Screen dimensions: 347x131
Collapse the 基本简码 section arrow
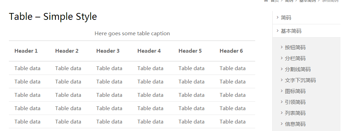pyautogui.click(x=277, y=30)
